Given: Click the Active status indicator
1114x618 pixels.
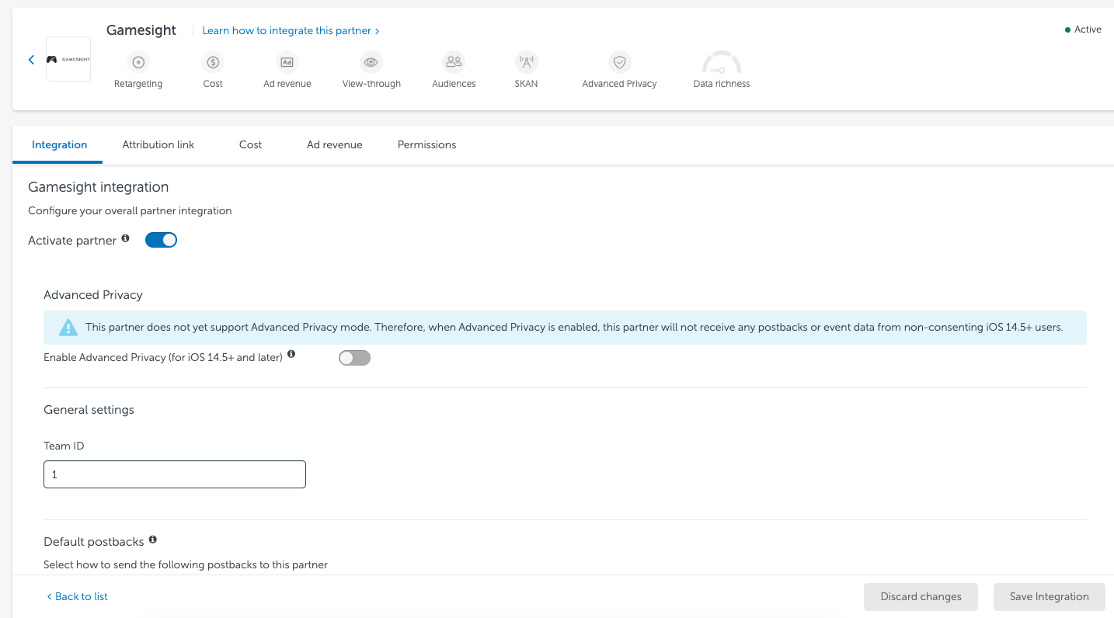Looking at the screenshot, I should 1083,30.
